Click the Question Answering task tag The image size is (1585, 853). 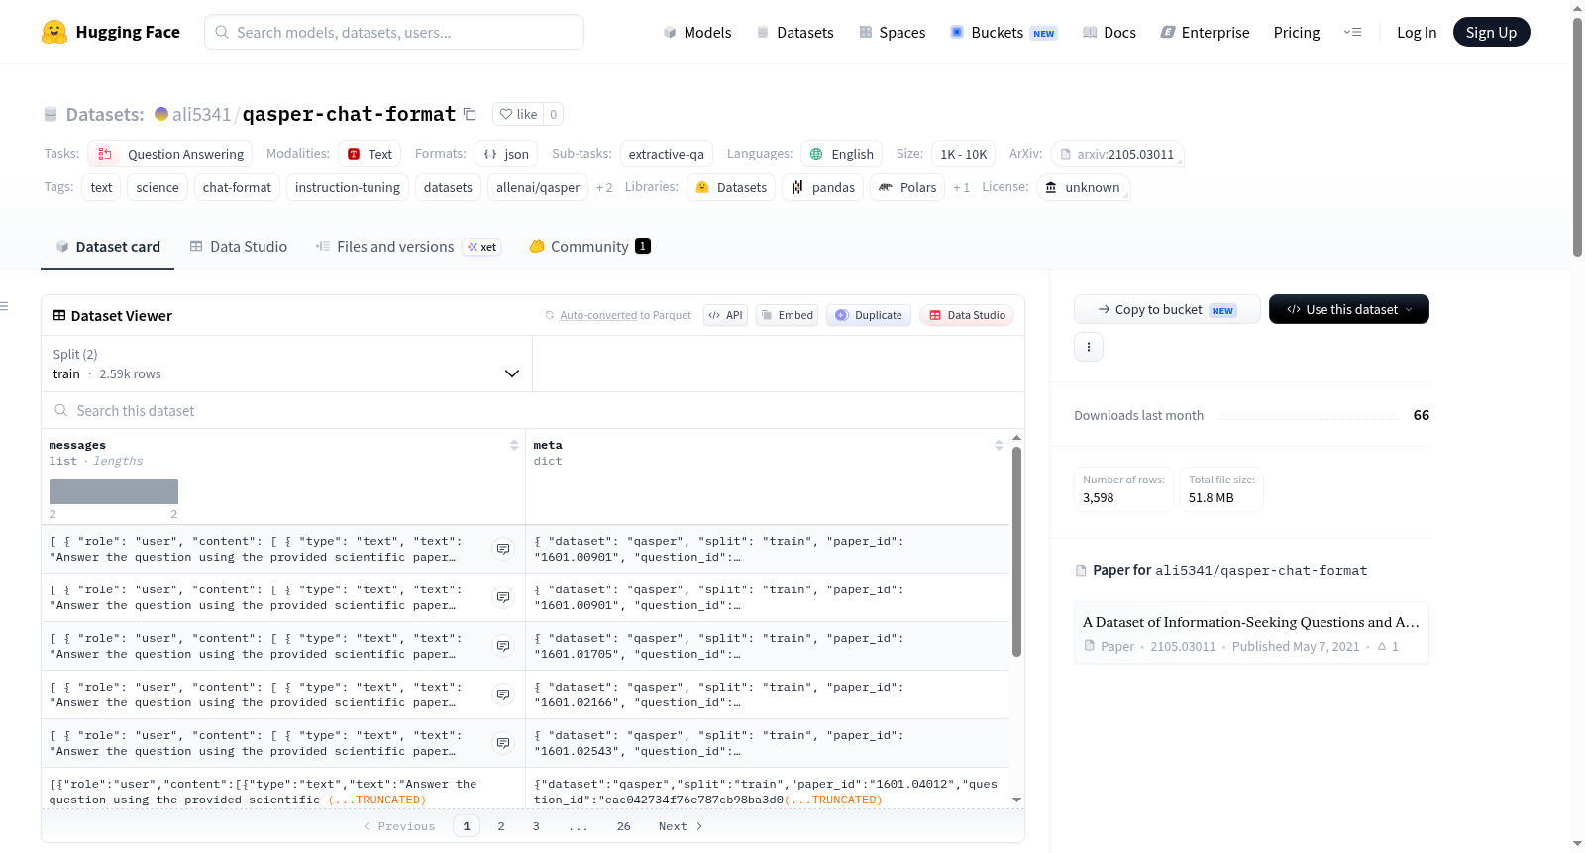click(x=169, y=154)
